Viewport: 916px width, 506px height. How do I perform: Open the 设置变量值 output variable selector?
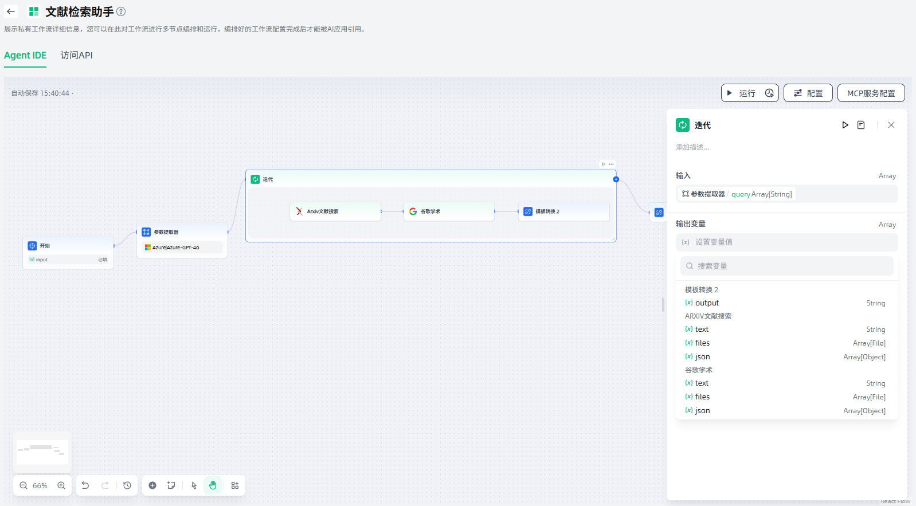[786, 242]
